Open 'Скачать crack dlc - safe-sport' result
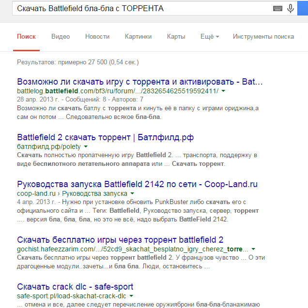Screen dimensions: 308x308 point(75,287)
